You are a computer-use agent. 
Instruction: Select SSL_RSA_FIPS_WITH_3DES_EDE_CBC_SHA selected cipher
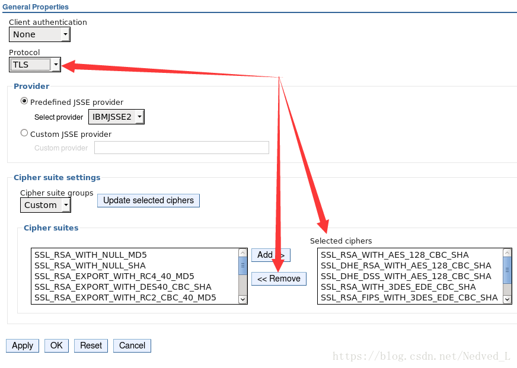[x=410, y=297]
